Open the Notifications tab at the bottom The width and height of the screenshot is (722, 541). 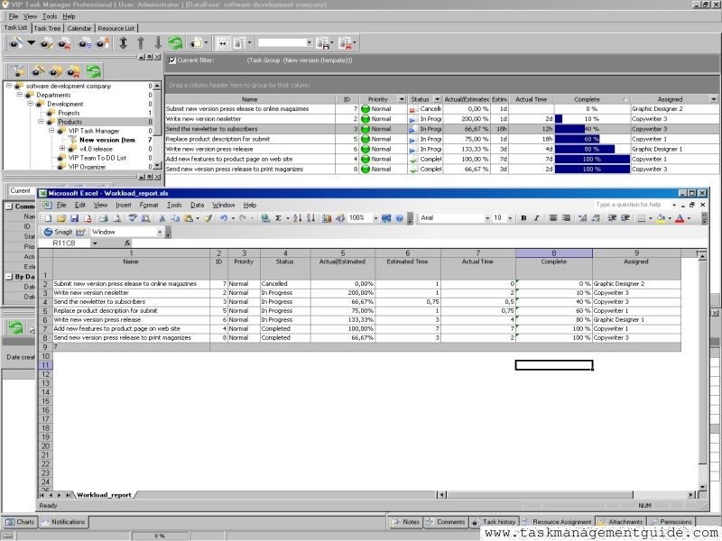pos(63,522)
